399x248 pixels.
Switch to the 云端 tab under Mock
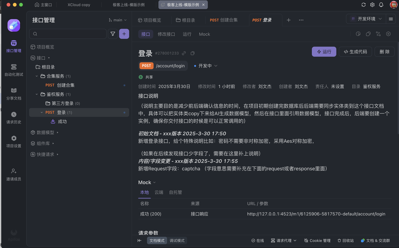[x=159, y=192]
